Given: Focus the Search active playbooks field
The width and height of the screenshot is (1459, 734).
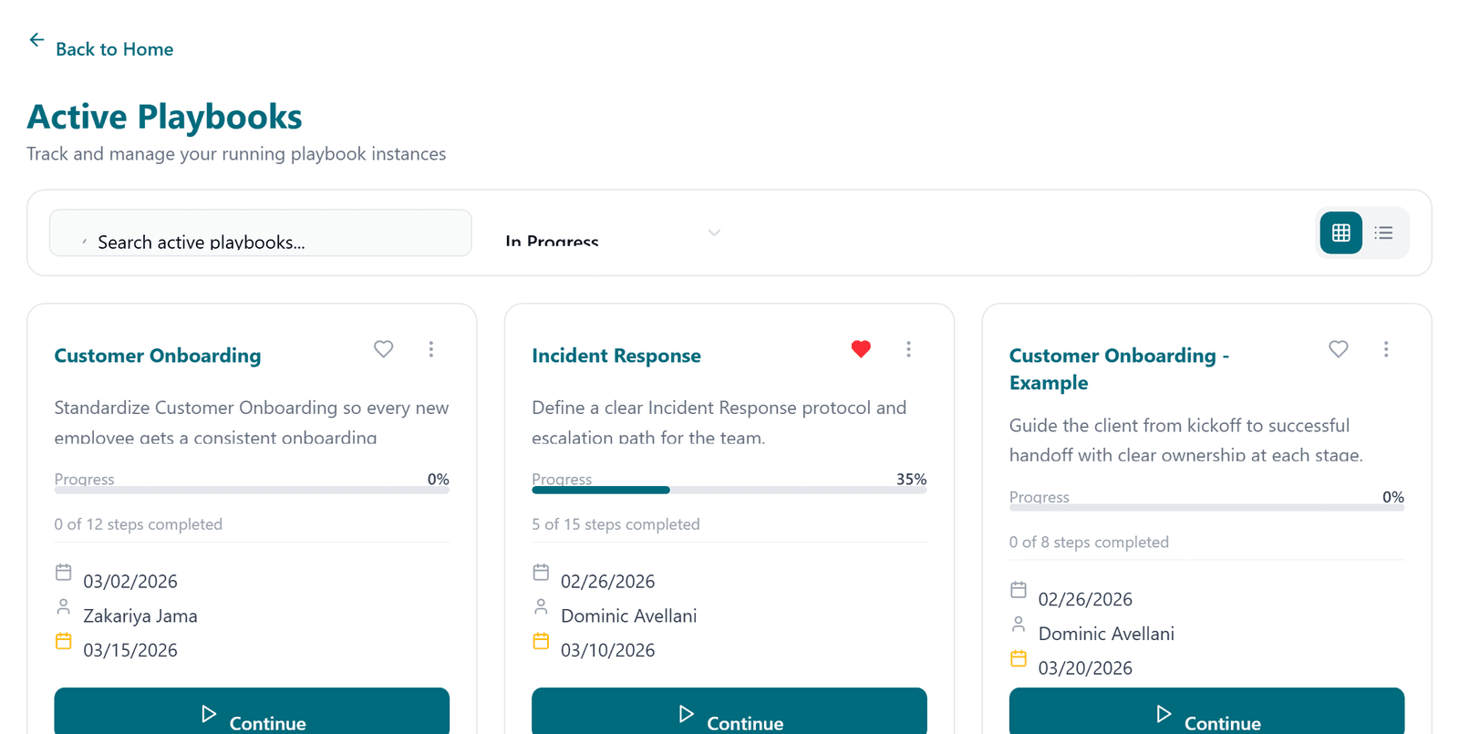Looking at the screenshot, I should [x=261, y=233].
